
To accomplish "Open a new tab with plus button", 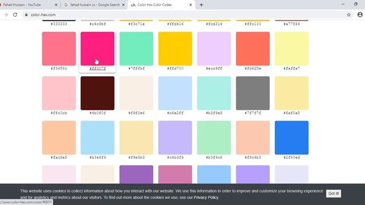I will click(x=201, y=5).
